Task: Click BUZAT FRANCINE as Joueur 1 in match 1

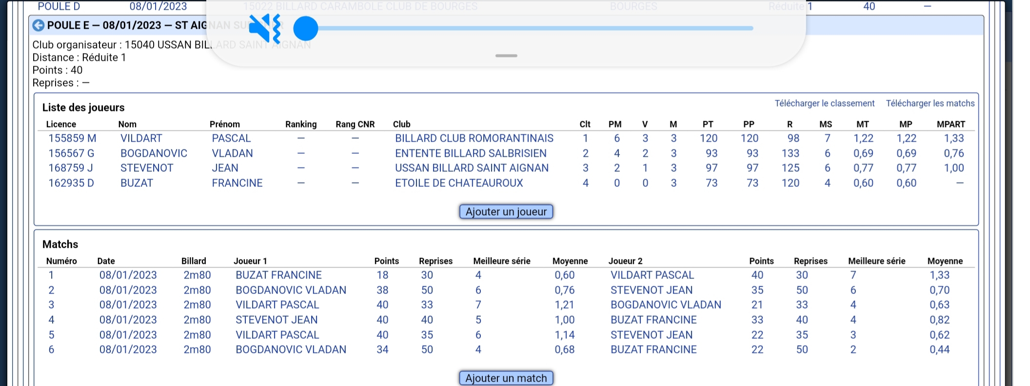Action: point(278,275)
